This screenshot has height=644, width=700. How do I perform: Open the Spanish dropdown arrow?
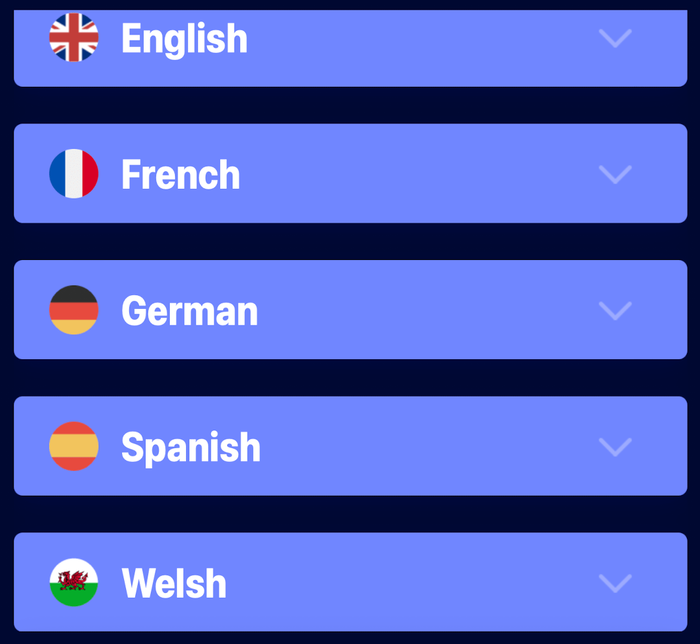click(x=615, y=447)
